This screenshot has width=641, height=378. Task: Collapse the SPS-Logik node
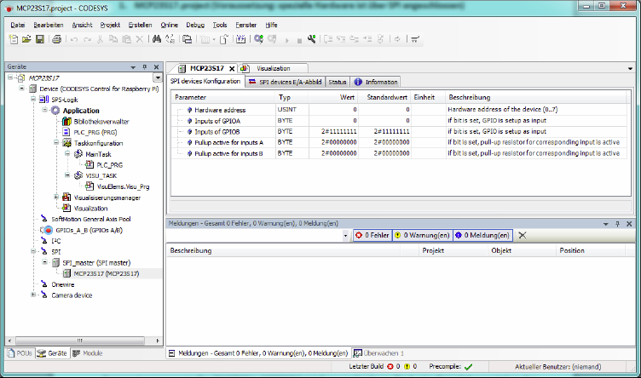tap(33, 100)
